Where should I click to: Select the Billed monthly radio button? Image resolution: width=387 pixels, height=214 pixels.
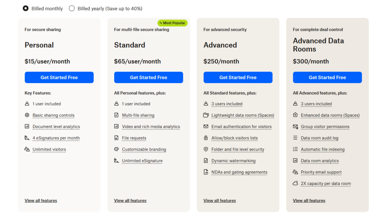tap(26, 8)
